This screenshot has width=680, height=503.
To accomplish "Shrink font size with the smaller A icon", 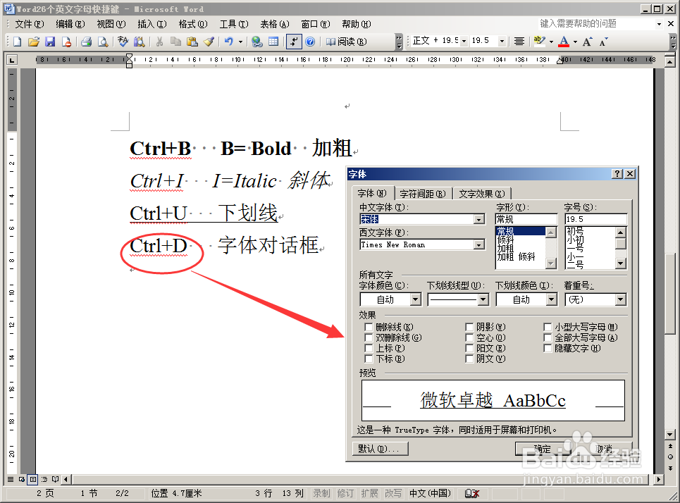I will pos(603,42).
